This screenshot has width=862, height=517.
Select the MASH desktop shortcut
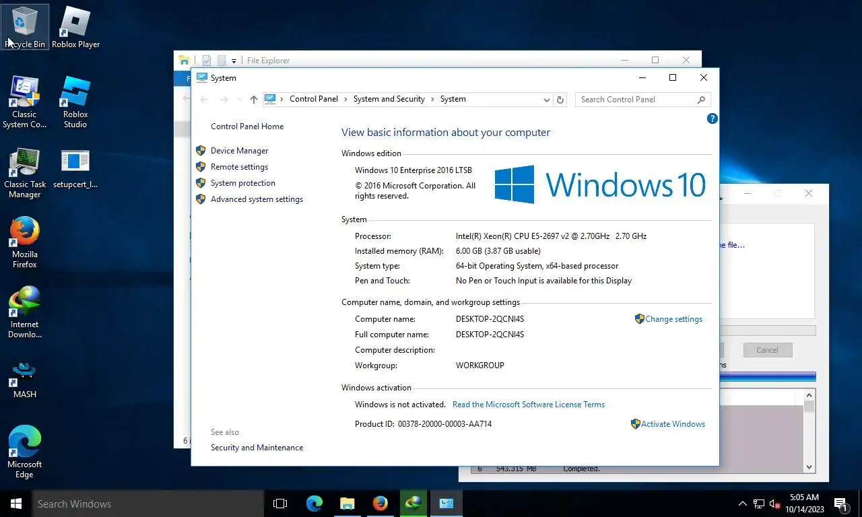pyautogui.click(x=25, y=380)
